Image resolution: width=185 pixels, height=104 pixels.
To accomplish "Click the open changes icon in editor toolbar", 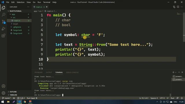I will (x=174, y=7).
